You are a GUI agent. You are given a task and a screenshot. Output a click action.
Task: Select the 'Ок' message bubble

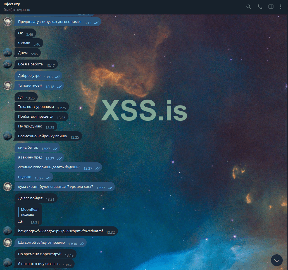coord(25,33)
